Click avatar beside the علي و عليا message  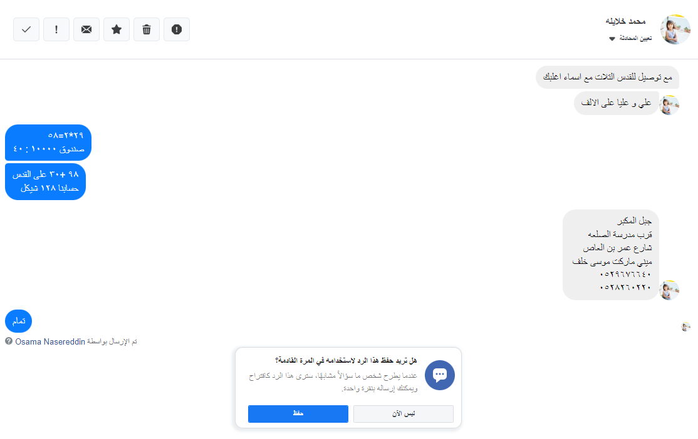coord(670,105)
